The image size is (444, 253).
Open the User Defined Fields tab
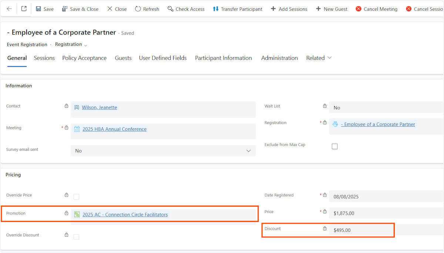point(163,58)
